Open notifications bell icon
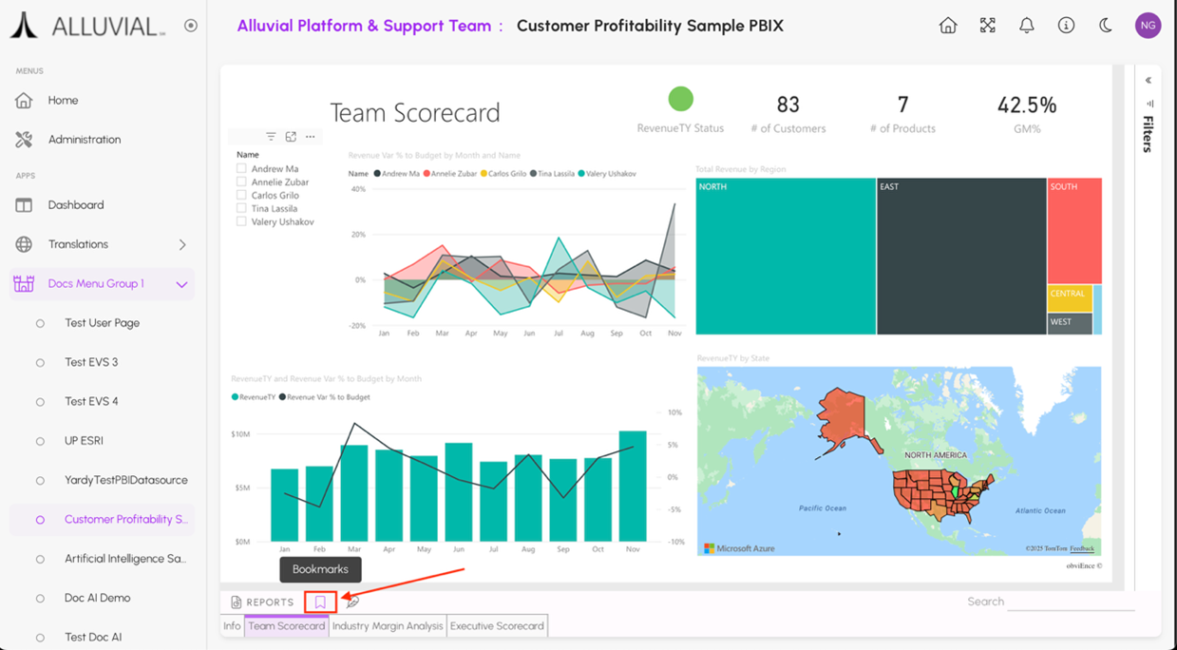The height and width of the screenshot is (650, 1177). click(1027, 26)
